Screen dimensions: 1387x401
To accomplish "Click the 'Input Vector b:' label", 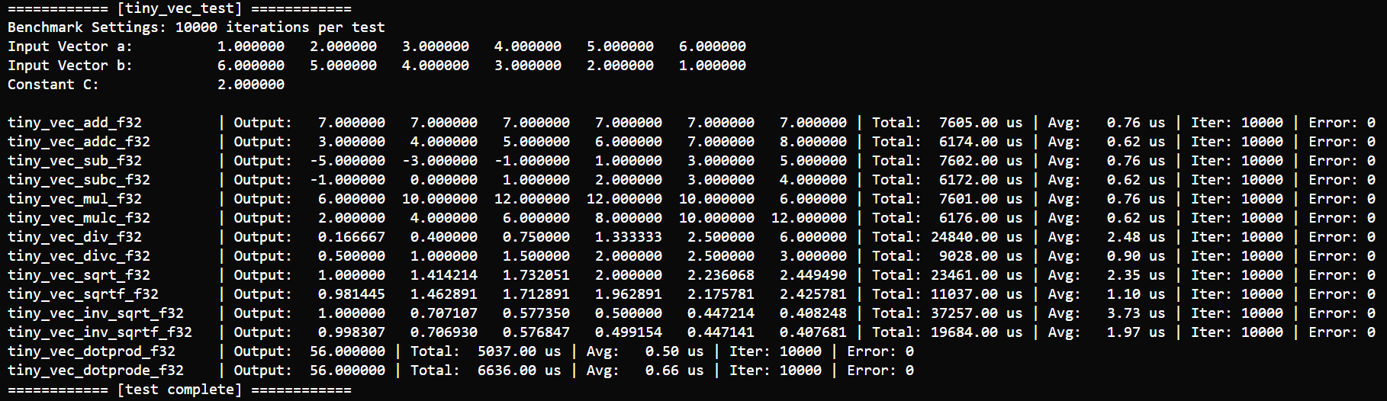I will (x=69, y=66).
